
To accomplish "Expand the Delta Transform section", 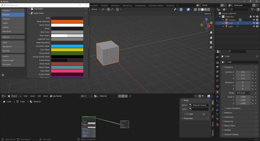I will tap(233, 108).
